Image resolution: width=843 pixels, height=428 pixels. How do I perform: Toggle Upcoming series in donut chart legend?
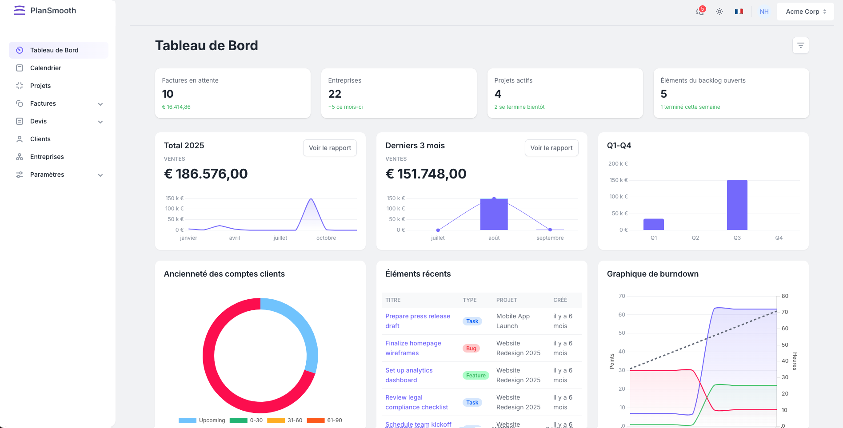202,420
